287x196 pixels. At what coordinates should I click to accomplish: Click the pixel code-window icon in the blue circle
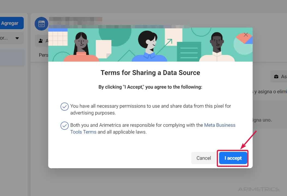tap(41, 24)
